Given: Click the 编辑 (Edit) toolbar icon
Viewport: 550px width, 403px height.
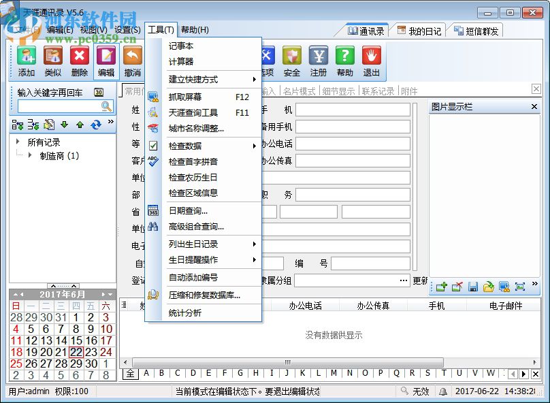Looking at the screenshot, I should (x=106, y=61).
